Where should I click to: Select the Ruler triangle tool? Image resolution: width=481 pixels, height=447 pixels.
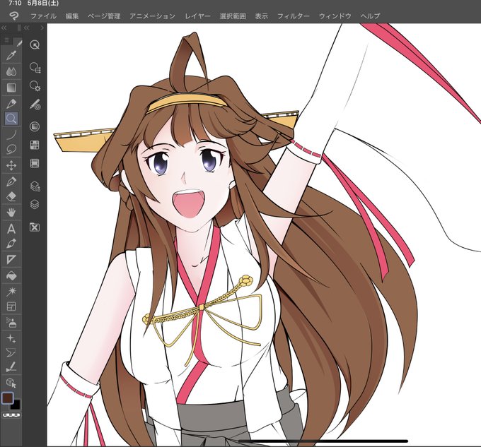point(11,260)
